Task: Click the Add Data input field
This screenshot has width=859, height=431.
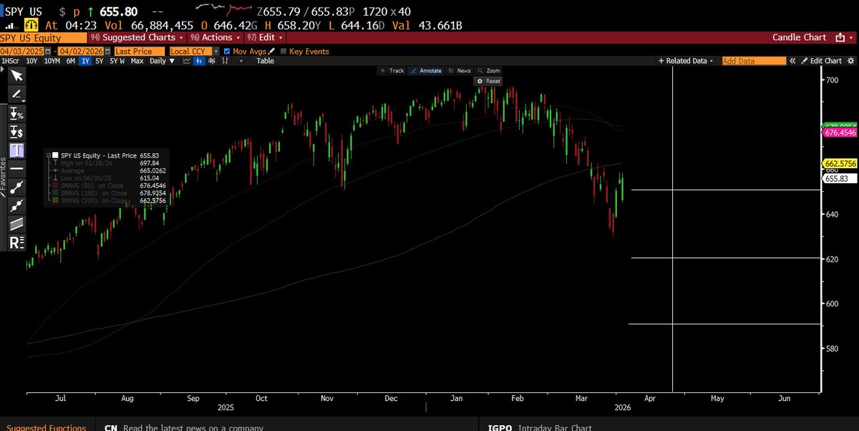Action: coord(754,61)
